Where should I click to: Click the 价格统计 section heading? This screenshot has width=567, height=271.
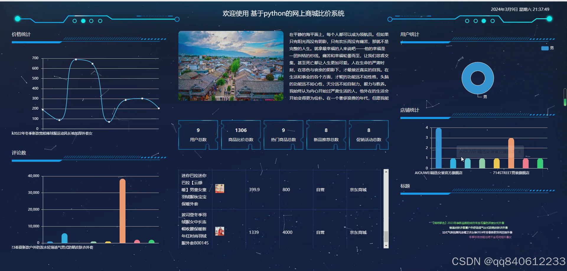tap(21, 34)
